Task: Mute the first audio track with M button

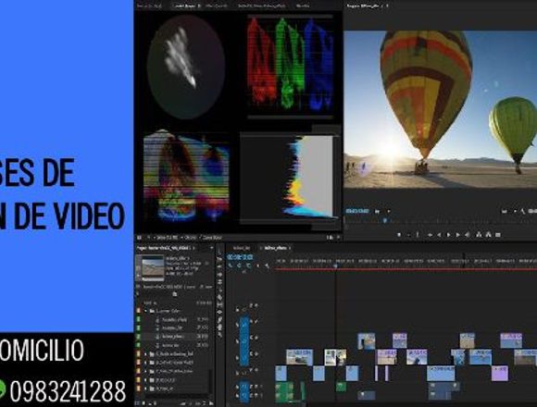Action: [x=256, y=387]
